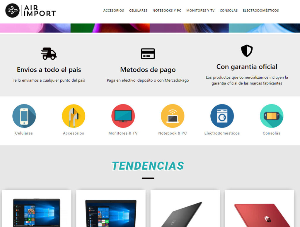Open ACCESORIOS in the top navigation

coord(114,11)
